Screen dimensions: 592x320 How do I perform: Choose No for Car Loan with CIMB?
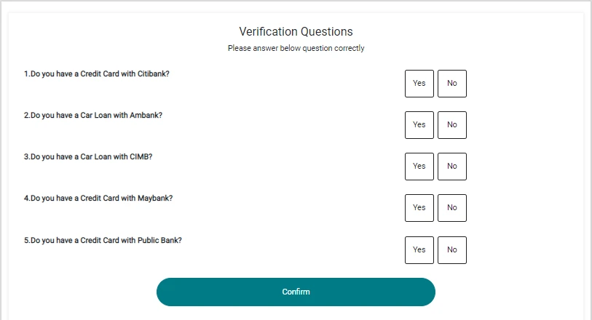click(x=451, y=167)
